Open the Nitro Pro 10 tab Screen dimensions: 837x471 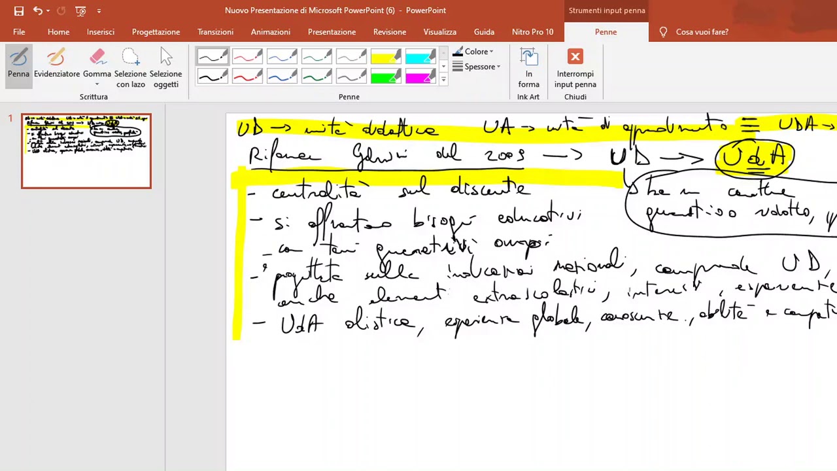[x=532, y=31]
